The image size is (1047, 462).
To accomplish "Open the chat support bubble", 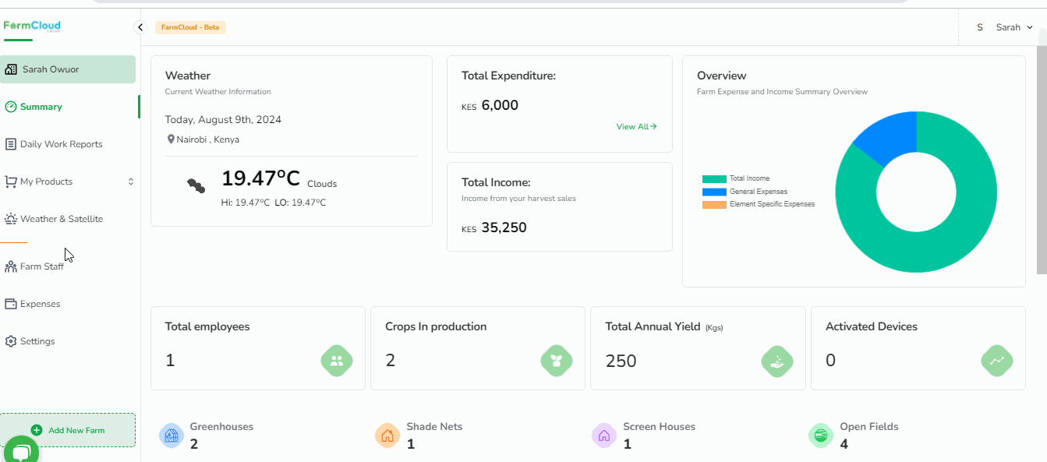I will click(x=22, y=451).
